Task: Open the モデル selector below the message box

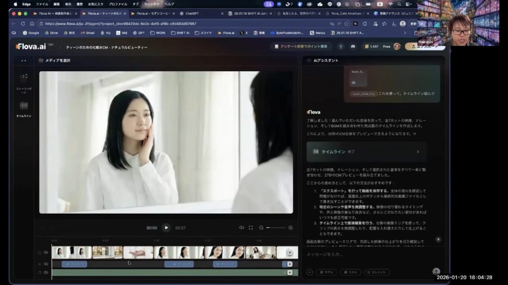Action: pyautogui.click(x=325, y=272)
